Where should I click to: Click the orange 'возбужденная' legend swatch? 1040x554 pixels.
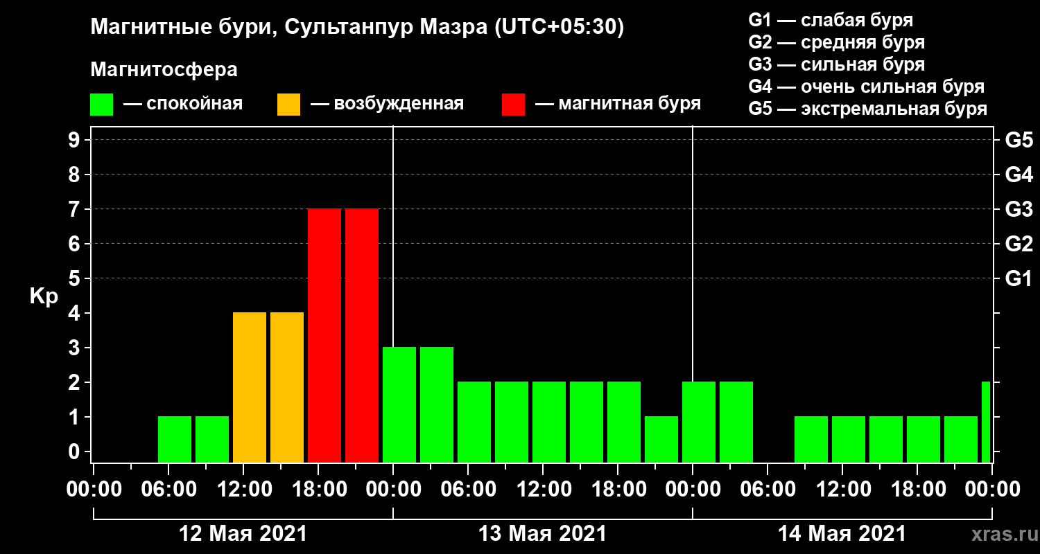[x=288, y=105]
